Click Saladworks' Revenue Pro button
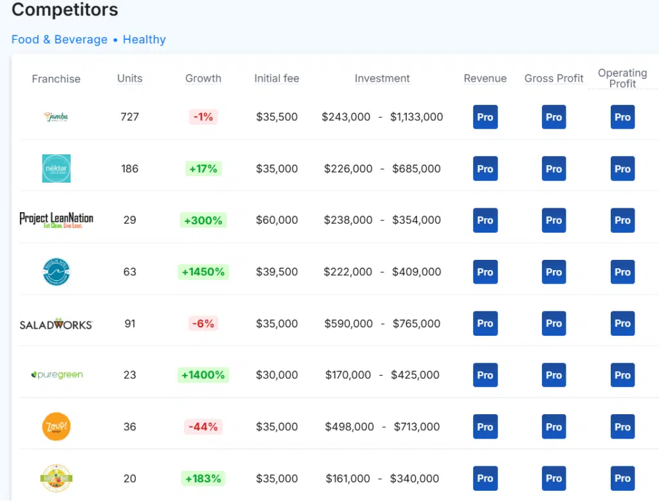659x501 pixels. [x=485, y=323]
